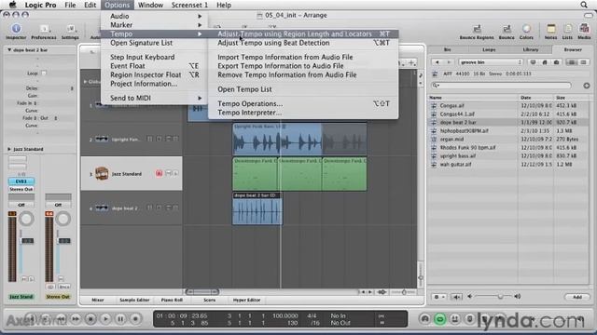597x335 pixels.
Task: Click the browser back arrow button
Action: coord(437,62)
